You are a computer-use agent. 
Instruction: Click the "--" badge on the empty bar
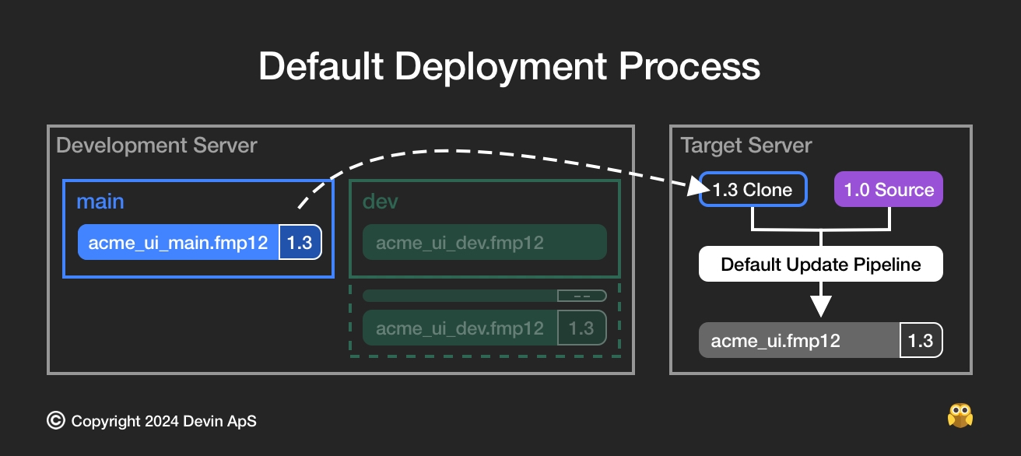[581, 296]
